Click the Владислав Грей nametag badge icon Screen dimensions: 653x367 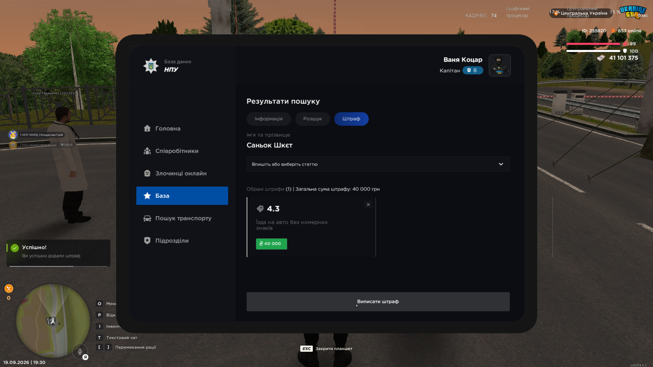pyautogui.click(x=13, y=135)
